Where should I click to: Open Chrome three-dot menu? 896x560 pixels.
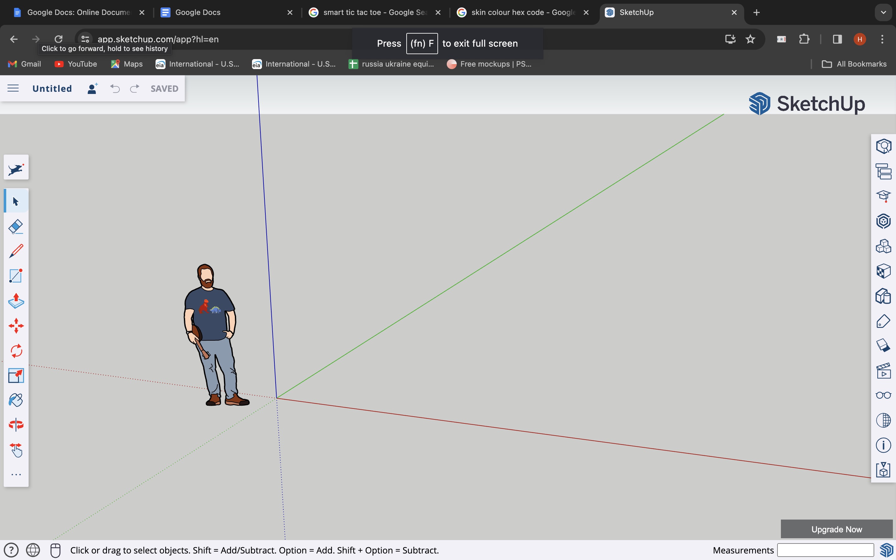click(x=882, y=39)
